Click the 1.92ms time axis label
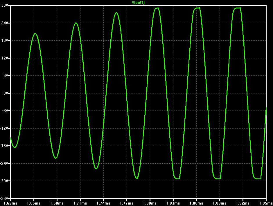273x206 pixels. [243, 203]
